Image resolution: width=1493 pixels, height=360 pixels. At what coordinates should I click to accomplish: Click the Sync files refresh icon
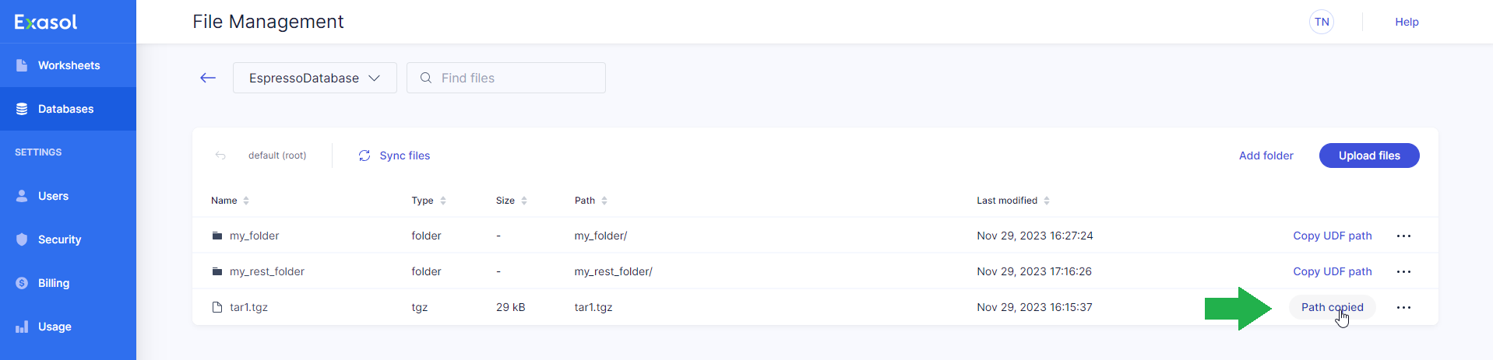(x=364, y=156)
